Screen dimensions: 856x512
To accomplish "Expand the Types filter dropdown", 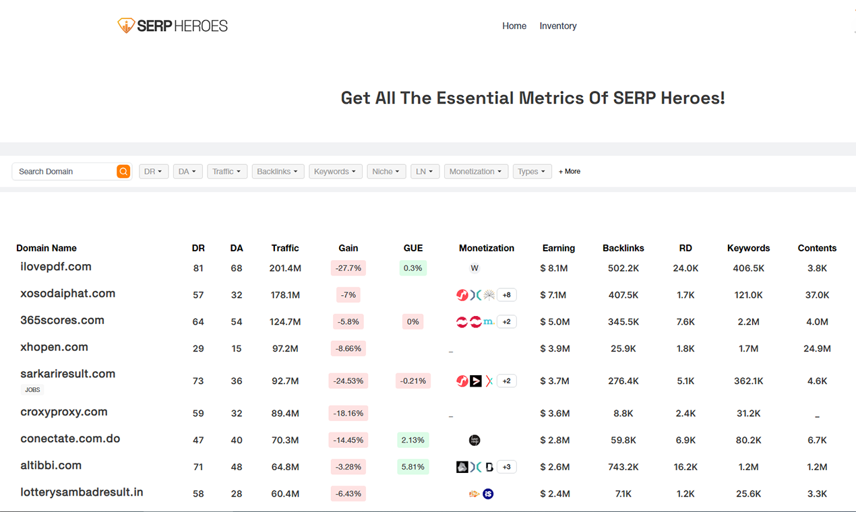I will (x=532, y=172).
